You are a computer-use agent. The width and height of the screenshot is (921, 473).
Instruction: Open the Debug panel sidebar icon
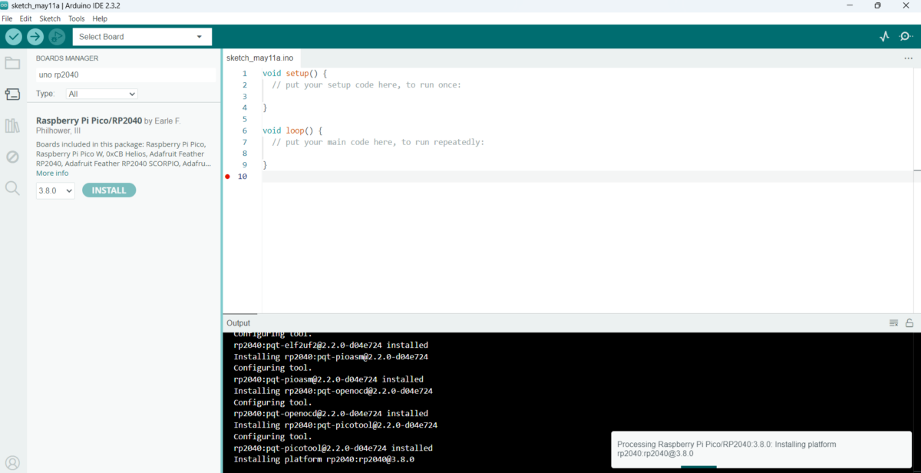coord(12,157)
